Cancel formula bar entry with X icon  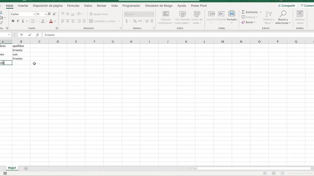point(22,35)
